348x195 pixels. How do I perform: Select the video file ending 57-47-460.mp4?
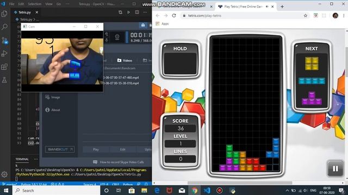(x=121, y=77)
